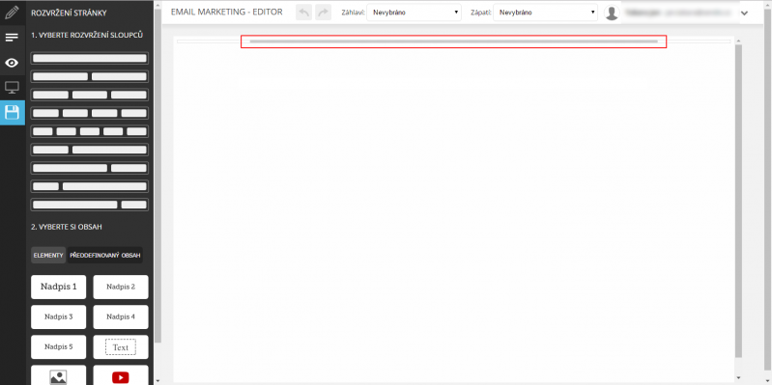Click the user avatar icon
Screen dimensions: 772x385
[x=612, y=13]
